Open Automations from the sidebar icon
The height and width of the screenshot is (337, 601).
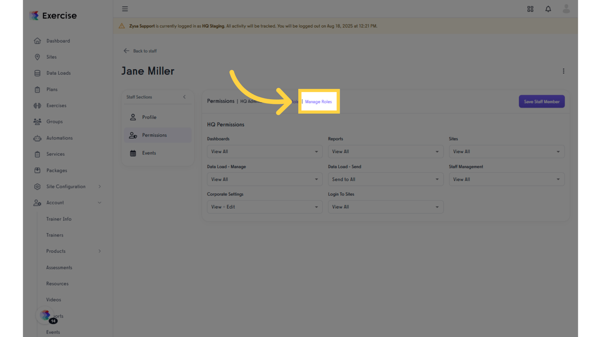(x=38, y=138)
